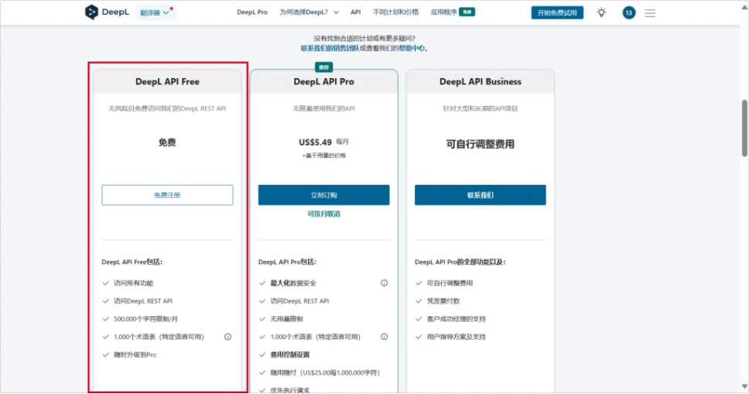Image resolution: width=749 pixels, height=394 pixels.
Task: Click 免费注册 button in API Free
Action: 167,195
